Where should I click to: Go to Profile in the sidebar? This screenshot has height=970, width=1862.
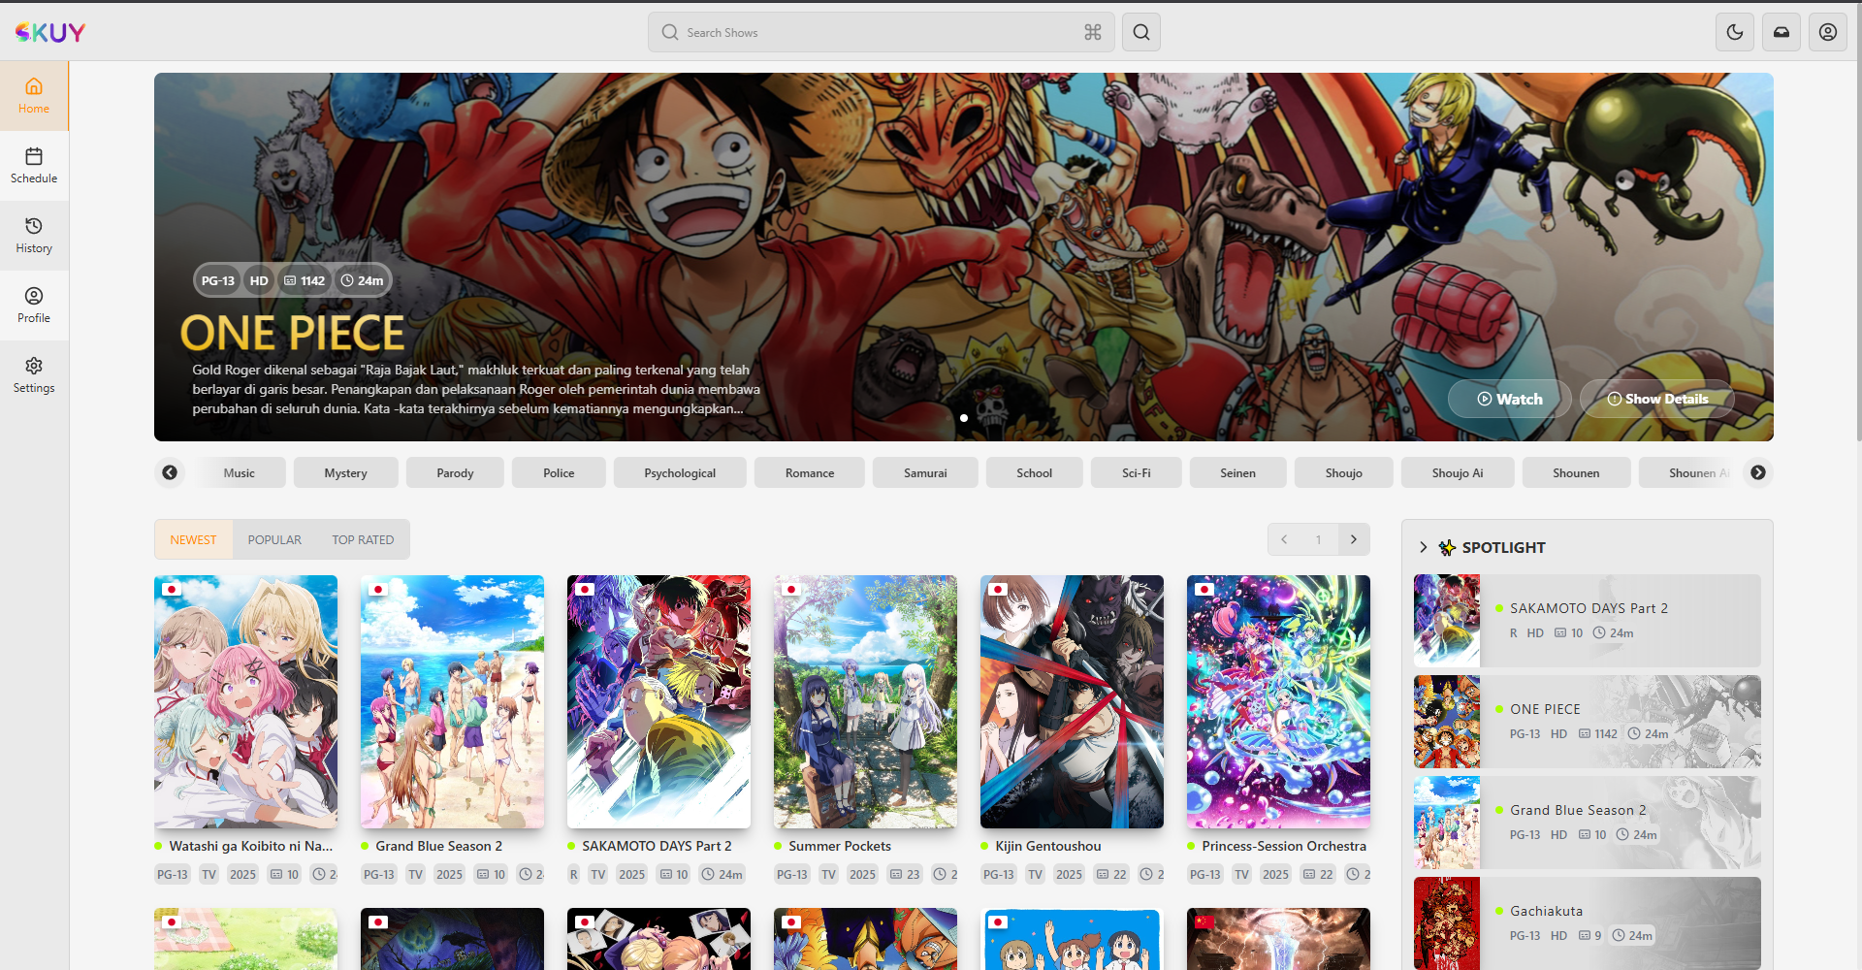coord(34,306)
